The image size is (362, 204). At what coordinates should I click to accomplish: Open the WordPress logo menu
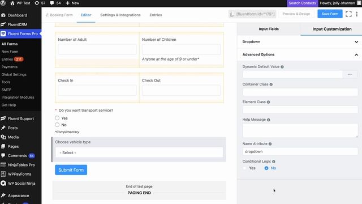(x=3, y=3)
